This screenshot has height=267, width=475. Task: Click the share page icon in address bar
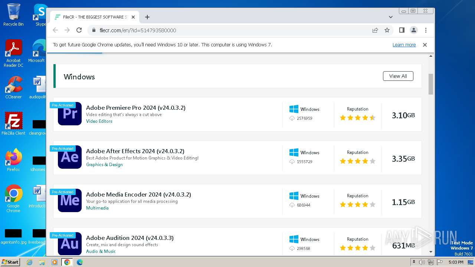coord(375,30)
